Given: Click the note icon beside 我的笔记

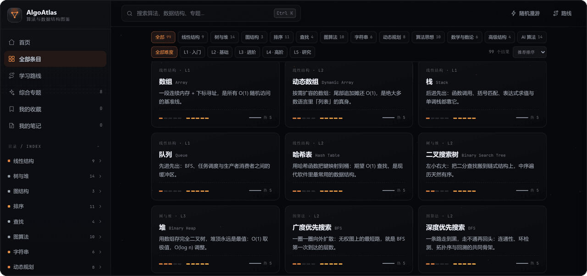Looking at the screenshot, I should click(x=12, y=125).
